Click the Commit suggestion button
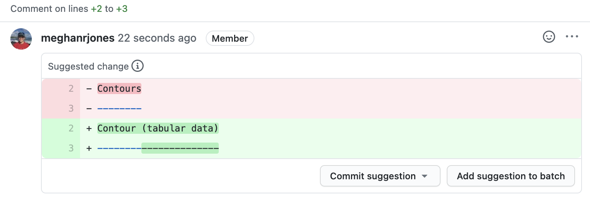 click(373, 176)
